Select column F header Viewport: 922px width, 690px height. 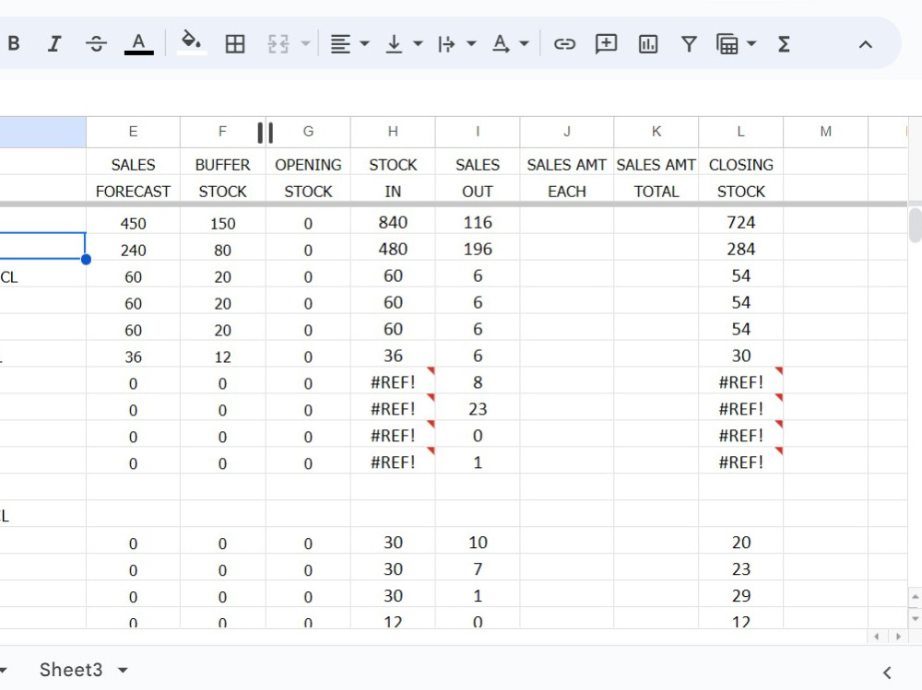[222, 132]
